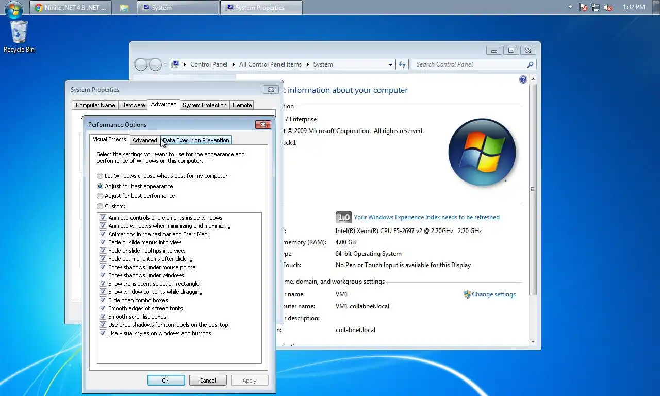Click the Forward arrow in System window

[x=155, y=64]
